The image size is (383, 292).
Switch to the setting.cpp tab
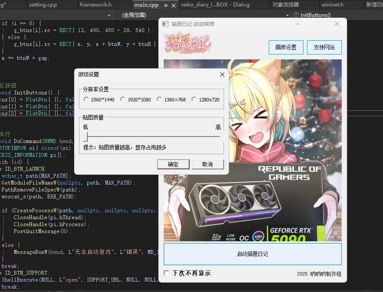pyautogui.click(x=43, y=5)
